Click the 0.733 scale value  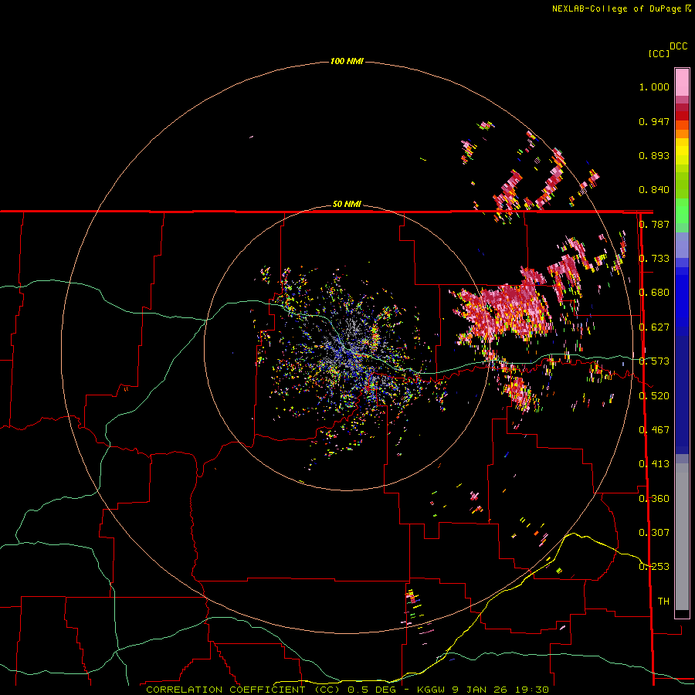654,259
